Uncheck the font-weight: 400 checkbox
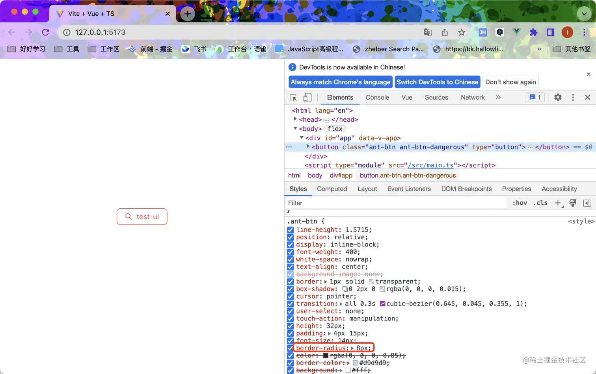The width and height of the screenshot is (596, 374). [291, 252]
